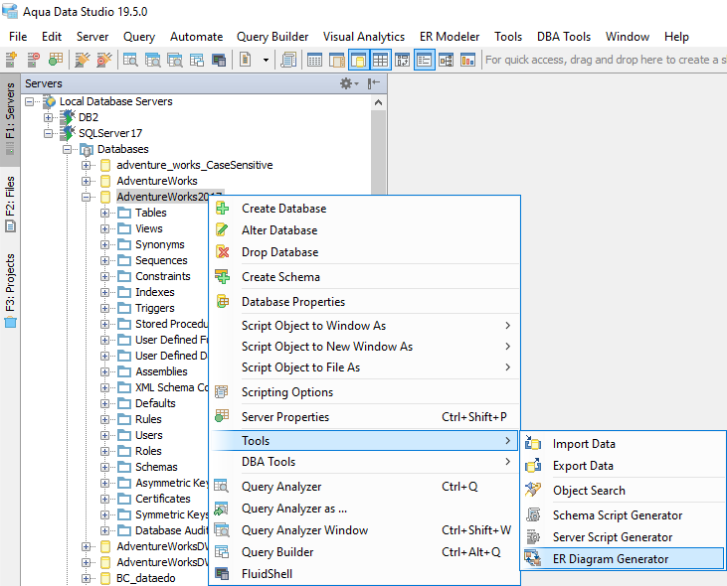Image resolution: width=727 pixels, height=586 pixels.
Task: Toggle the active list-form layout toolbar button
Action: pyautogui.click(x=425, y=61)
